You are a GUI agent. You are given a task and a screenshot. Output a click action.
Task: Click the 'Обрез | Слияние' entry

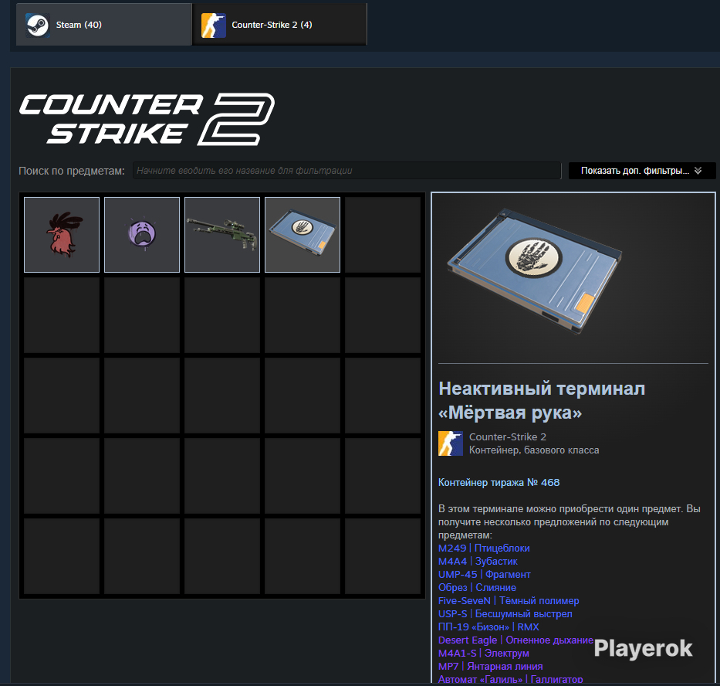tap(477, 588)
